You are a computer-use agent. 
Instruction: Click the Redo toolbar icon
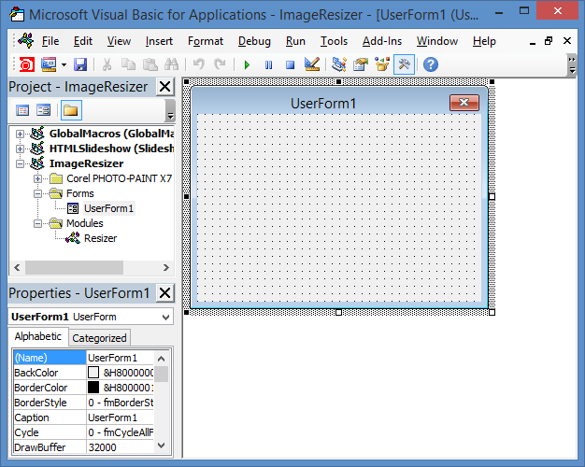(221, 64)
